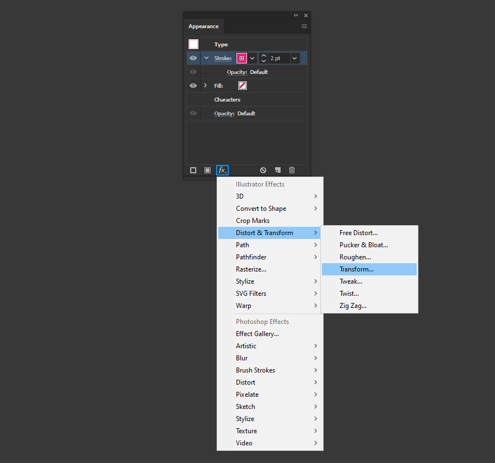Click the Clear Appearance icon
The height and width of the screenshot is (463, 495).
[263, 171]
